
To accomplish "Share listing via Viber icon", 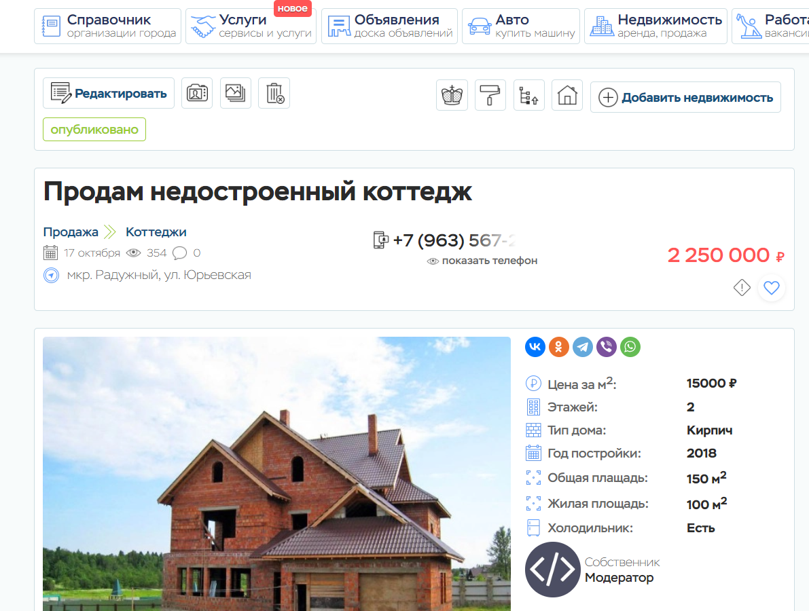I will point(607,347).
